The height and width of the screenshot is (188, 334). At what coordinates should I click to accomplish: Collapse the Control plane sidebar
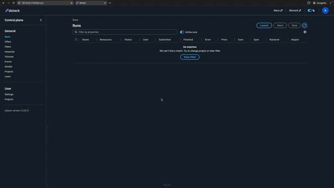[41, 20]
